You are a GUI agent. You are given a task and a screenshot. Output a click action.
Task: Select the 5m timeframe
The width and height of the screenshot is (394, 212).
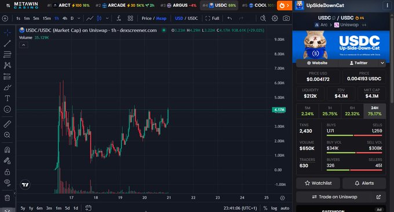click(x=36, y=18)
